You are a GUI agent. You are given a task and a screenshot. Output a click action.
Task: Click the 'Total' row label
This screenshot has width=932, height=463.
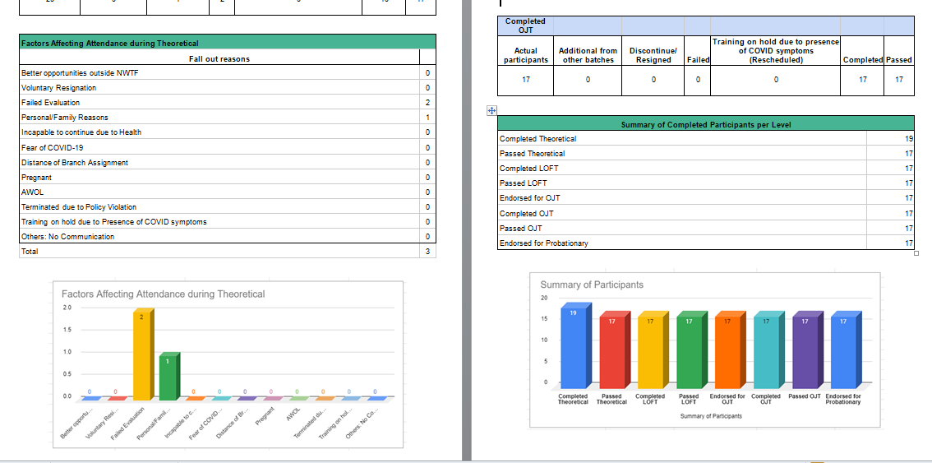pos(30,252)
